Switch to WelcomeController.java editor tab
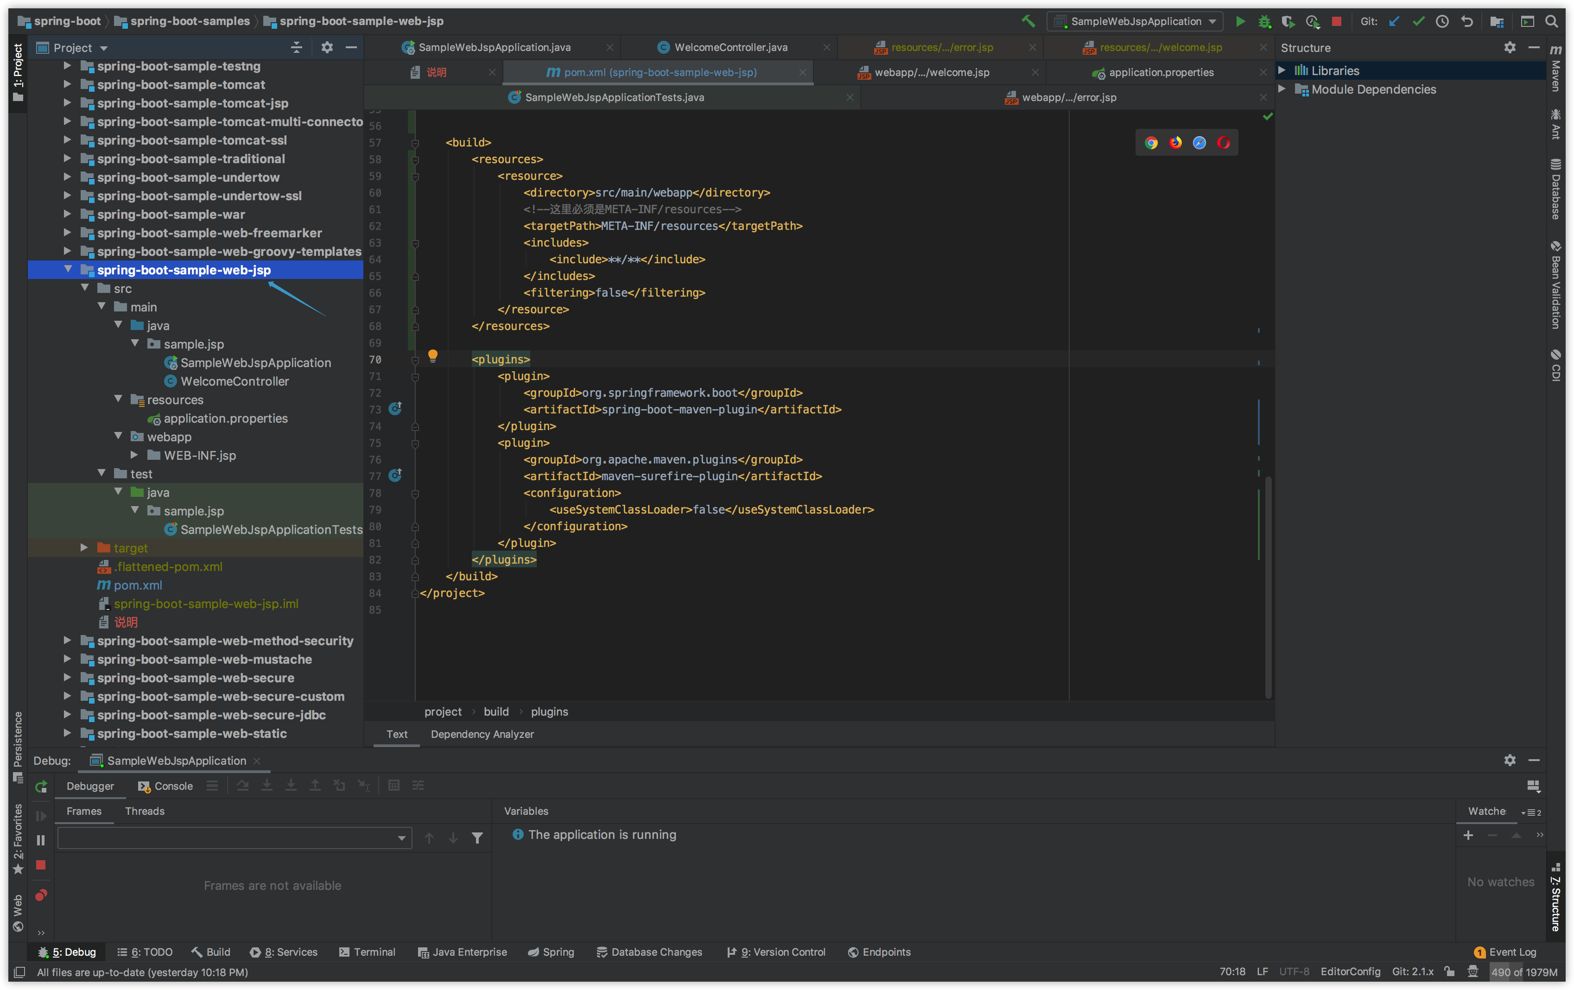The height and width of the screenshot is (990, 1574). (730, 47)
